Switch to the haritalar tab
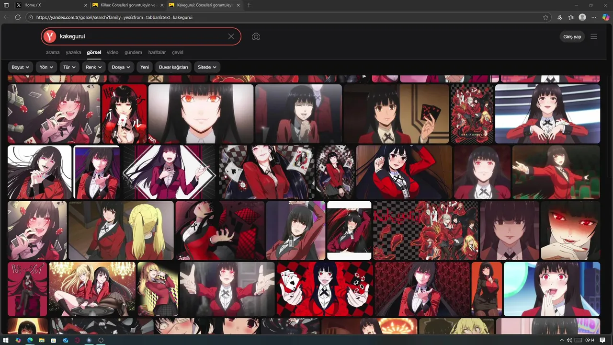This screenshot has height=345, width=613. [x=157, y=52]
